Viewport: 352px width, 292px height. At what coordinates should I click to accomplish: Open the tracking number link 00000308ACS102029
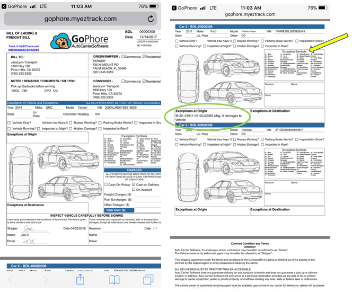(24, 50)
